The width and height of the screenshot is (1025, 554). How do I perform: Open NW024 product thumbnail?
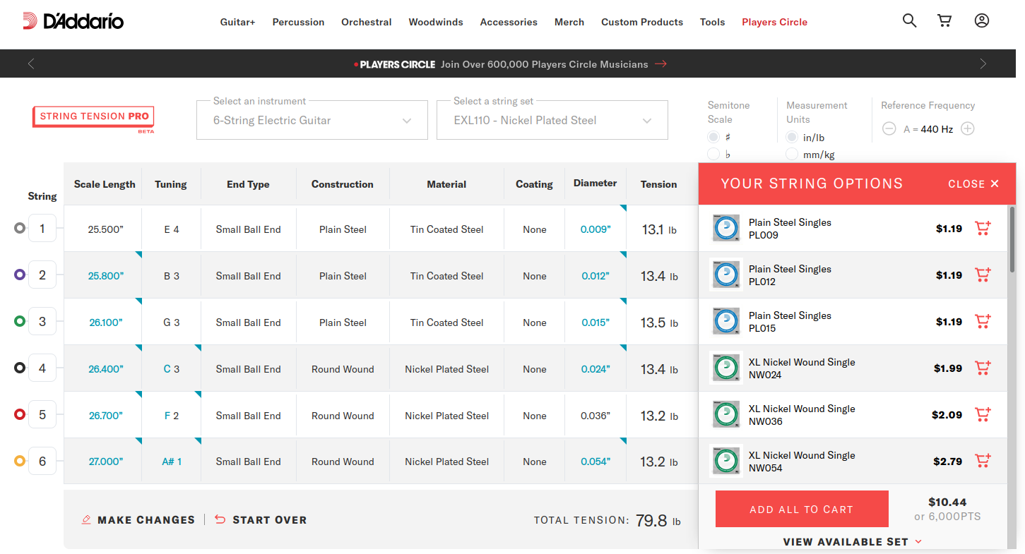tap(725, 368)
